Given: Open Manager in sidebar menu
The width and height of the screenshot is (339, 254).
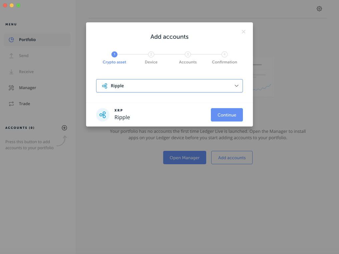Looking at the screenshot, I should pos(37,88).
